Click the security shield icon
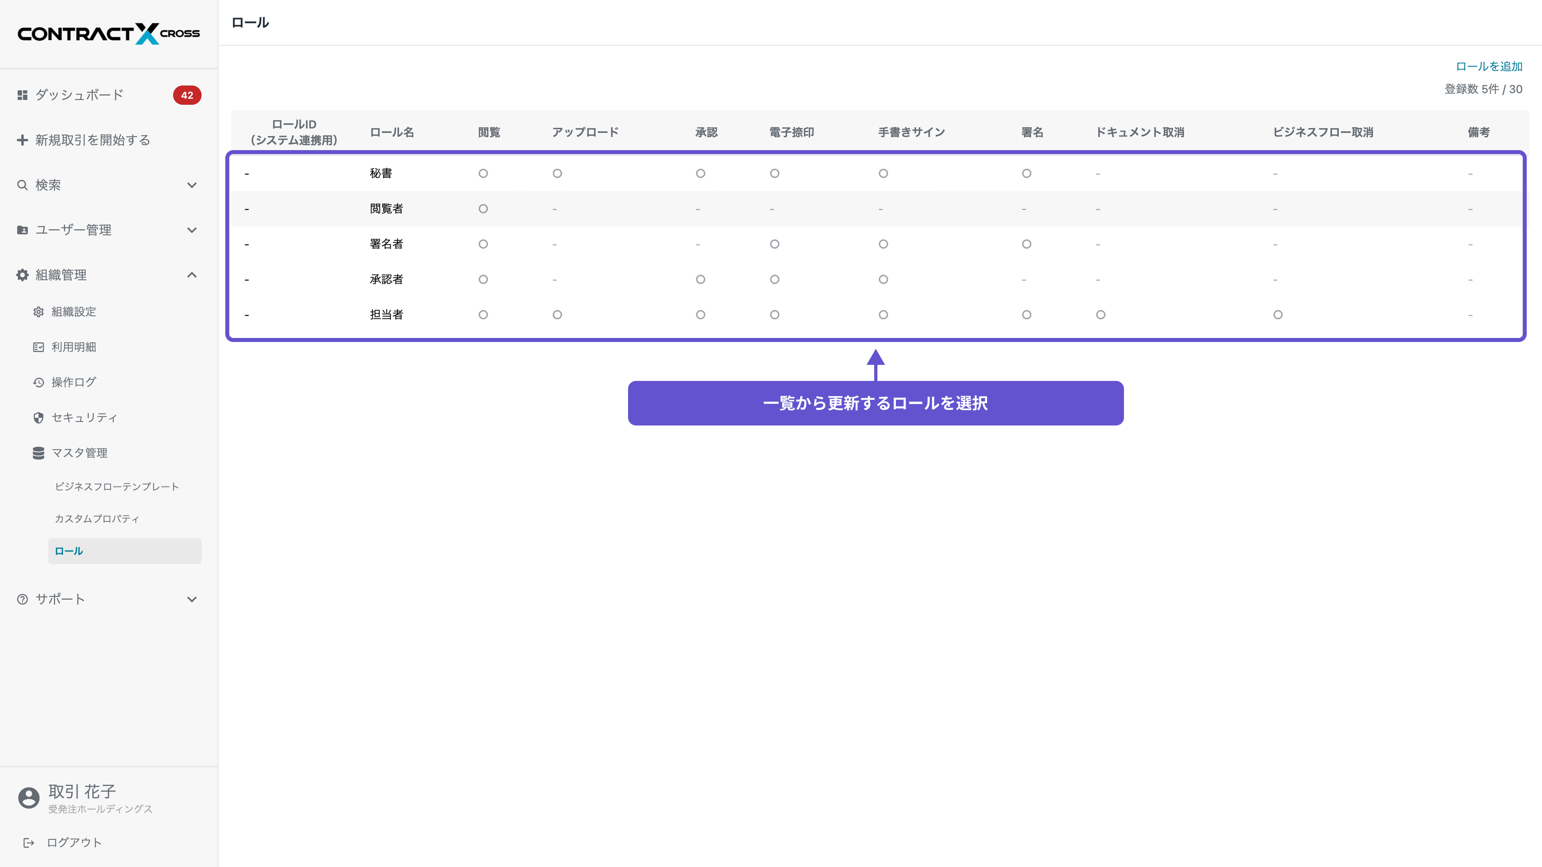Viewport: 1542px width, 867px height. pos(38,417)
